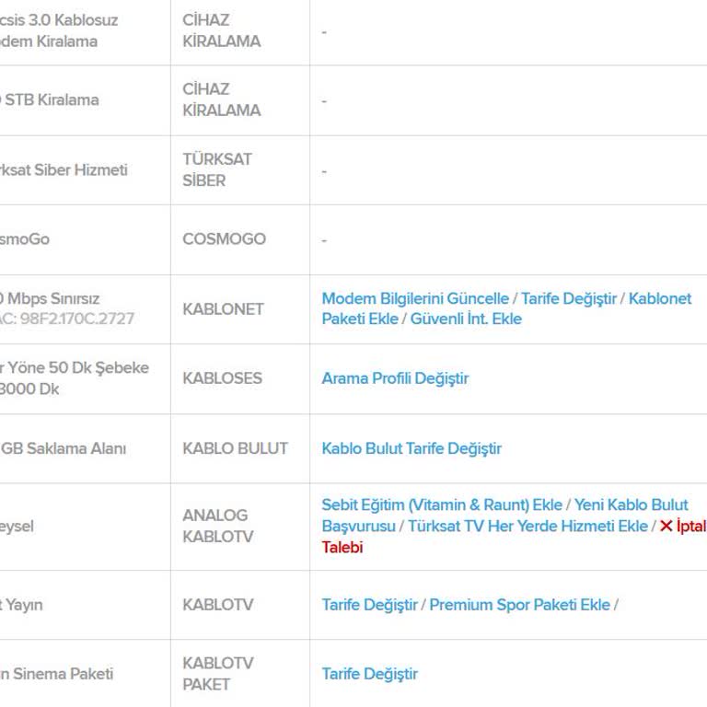
Task: Click Tarife Değiştir in the KABLOTV row
Action: [x=369, y=605]
